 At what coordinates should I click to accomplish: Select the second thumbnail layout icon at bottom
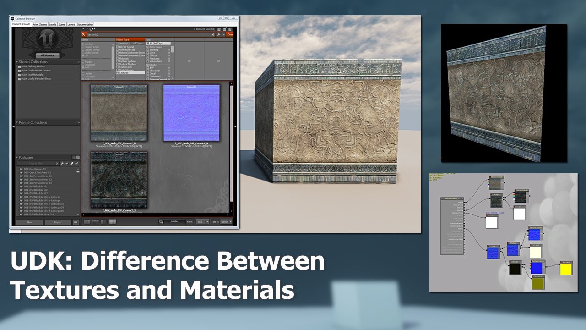pos(96,221)
